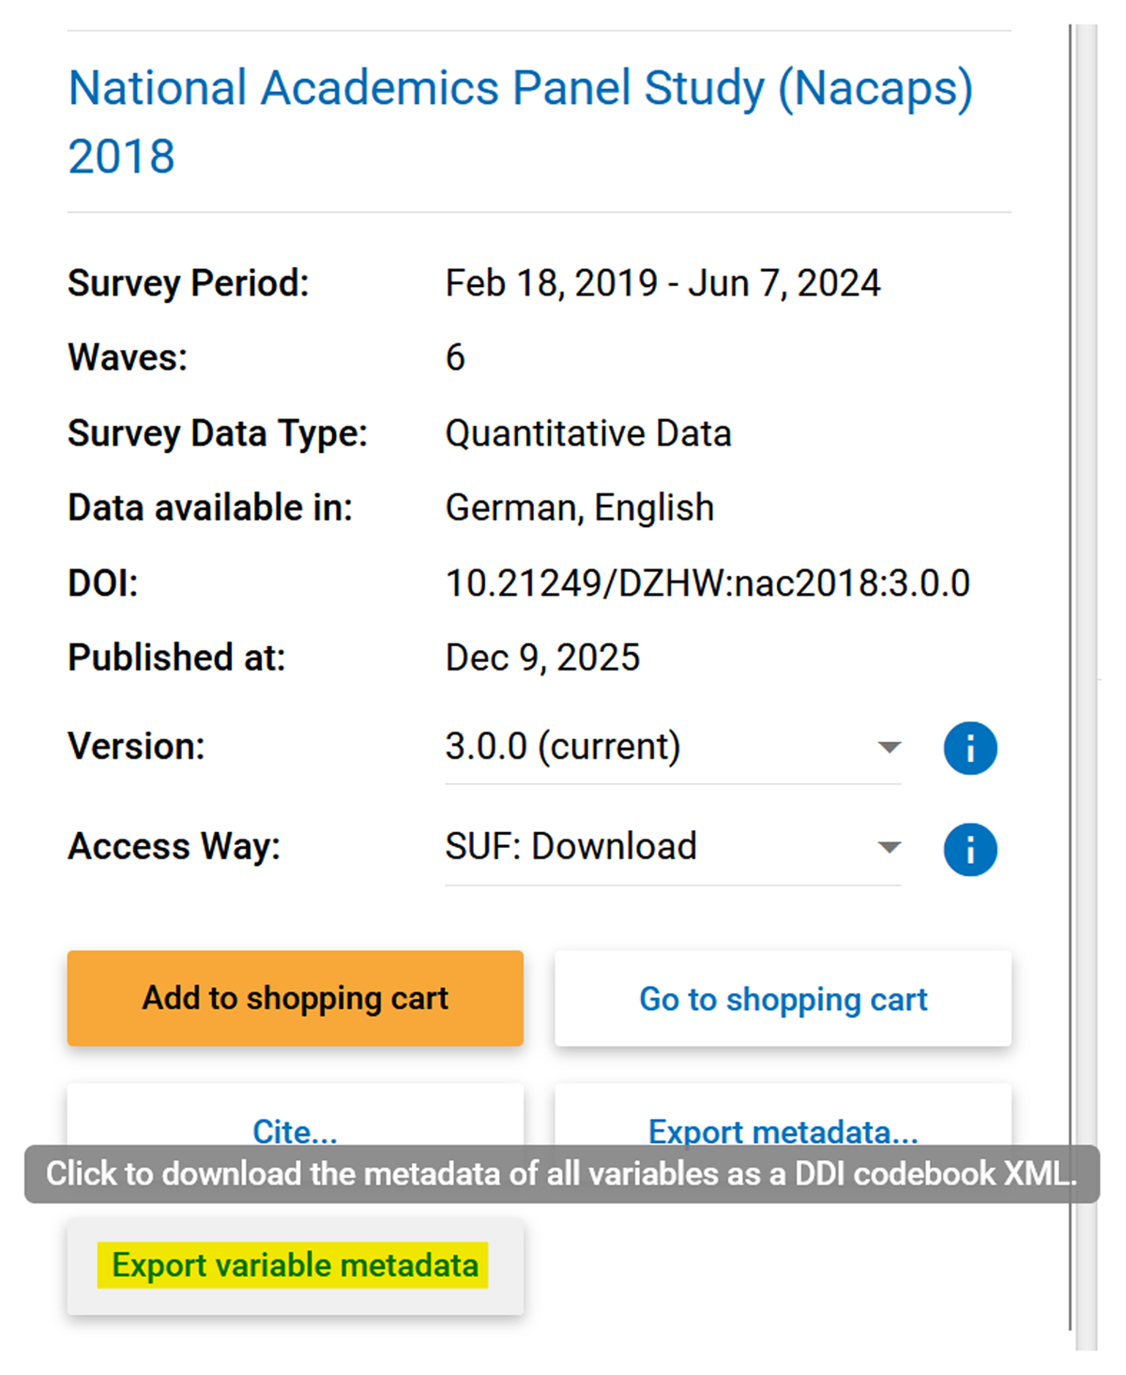Open the 'SUF: Download' access selector
The image size is (1126, 1375).
pos(571,847)
